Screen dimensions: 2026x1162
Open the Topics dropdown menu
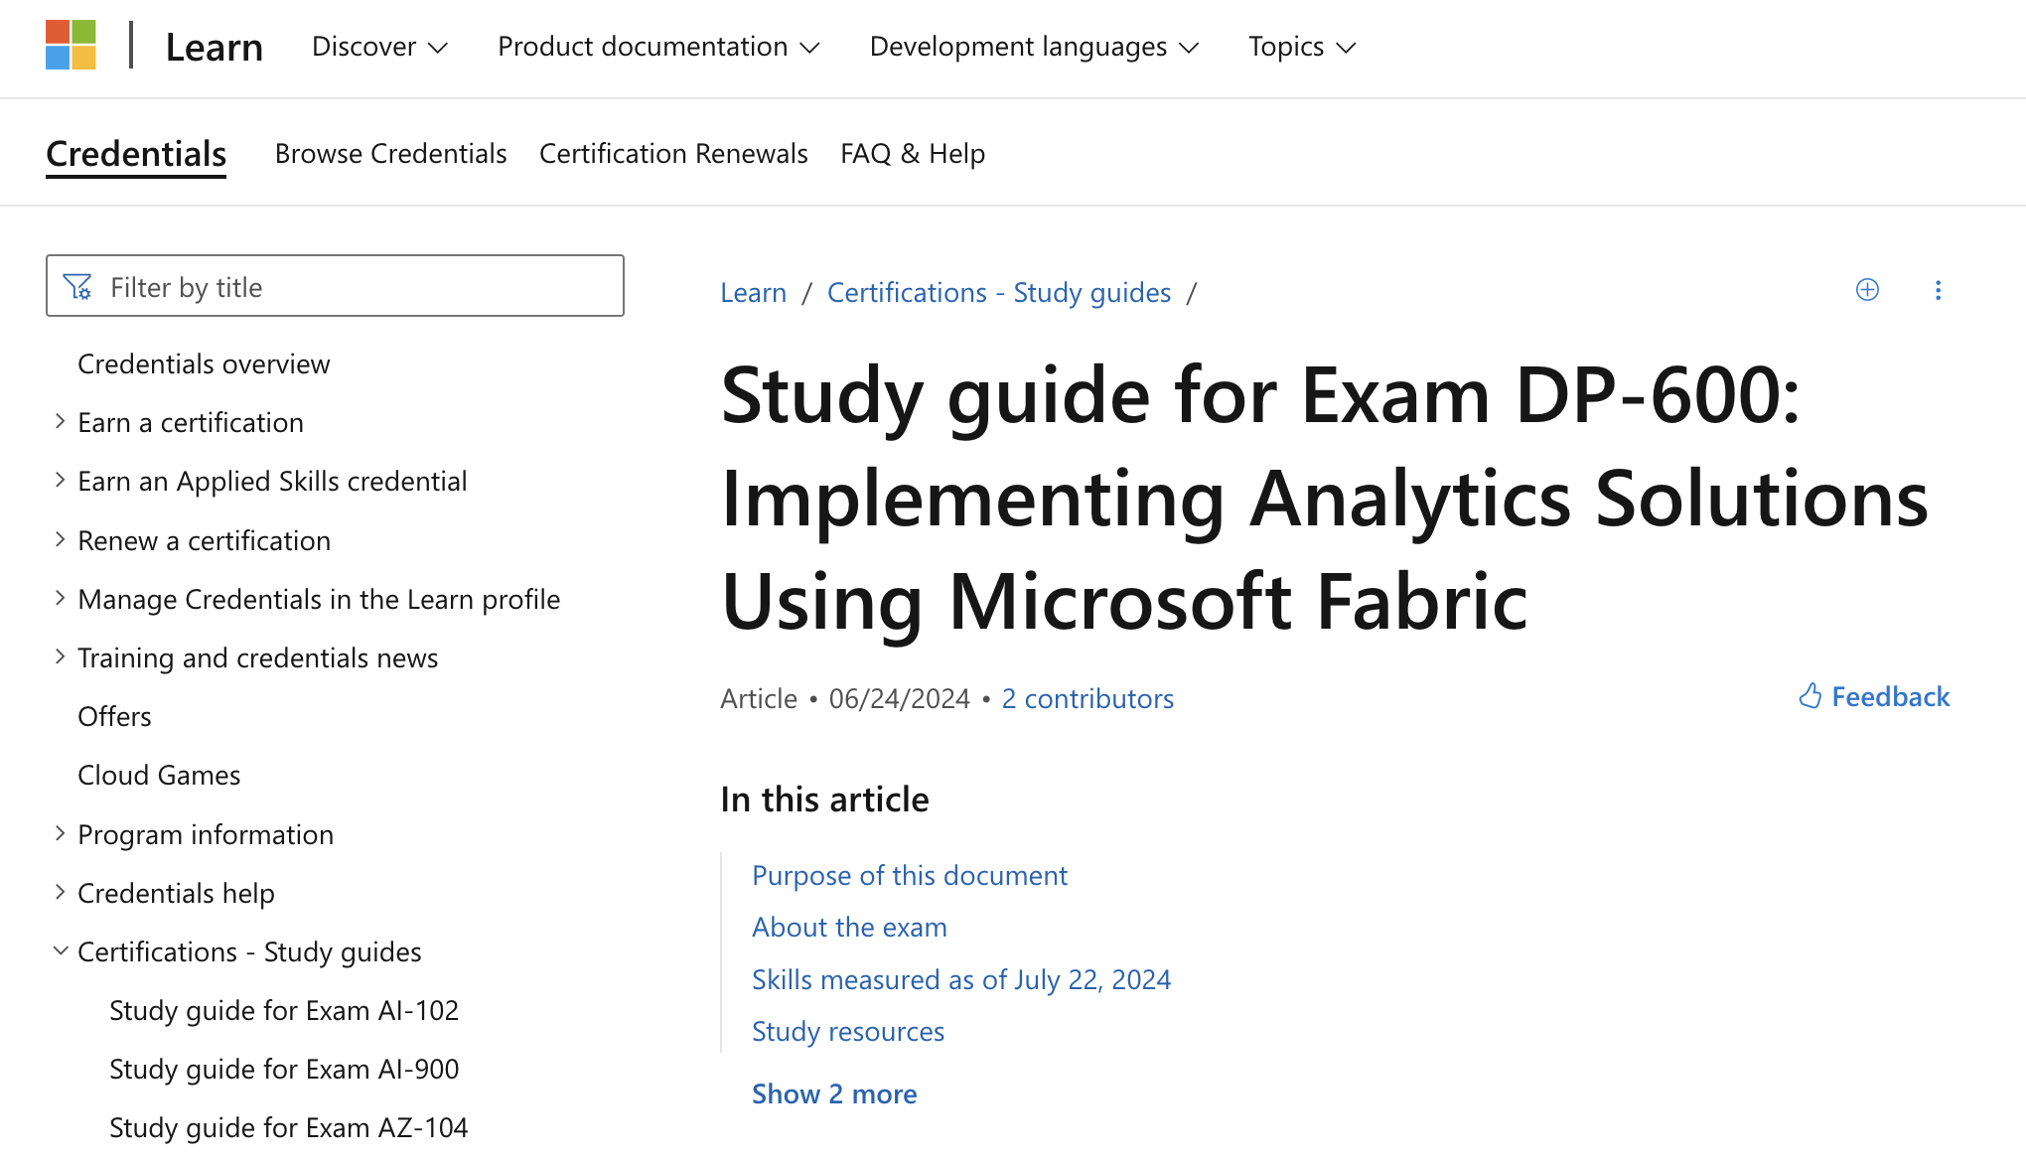[x=1302, y=47]
